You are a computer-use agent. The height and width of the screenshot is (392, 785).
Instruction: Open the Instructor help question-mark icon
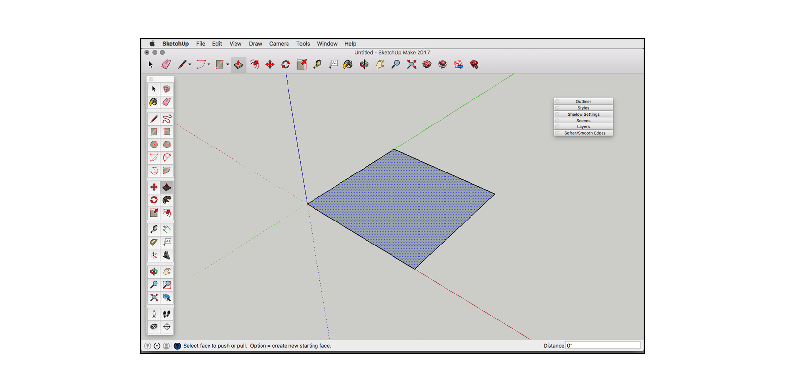pyautogui.click(x=177, y=346)
